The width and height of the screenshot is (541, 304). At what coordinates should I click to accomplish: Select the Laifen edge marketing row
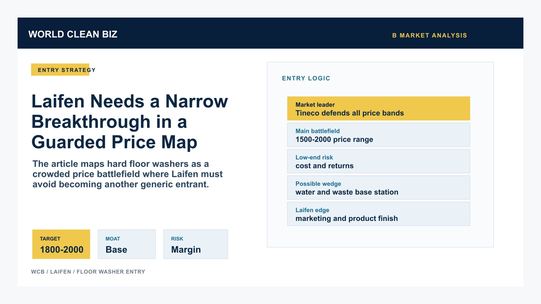tap(379, 214)
